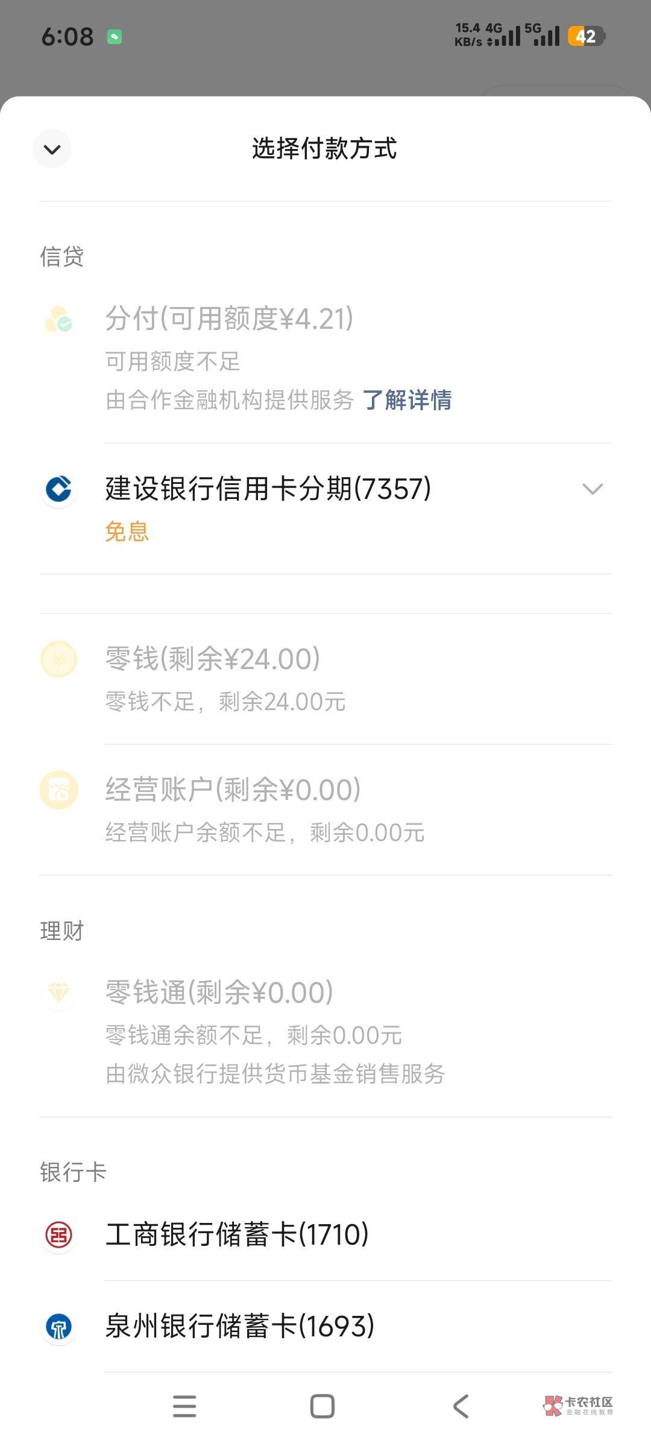Select 工商银行储蓄卡(1710) as payment method
This screenshot has width=651, height=1448.
(x=237, y=1234)
